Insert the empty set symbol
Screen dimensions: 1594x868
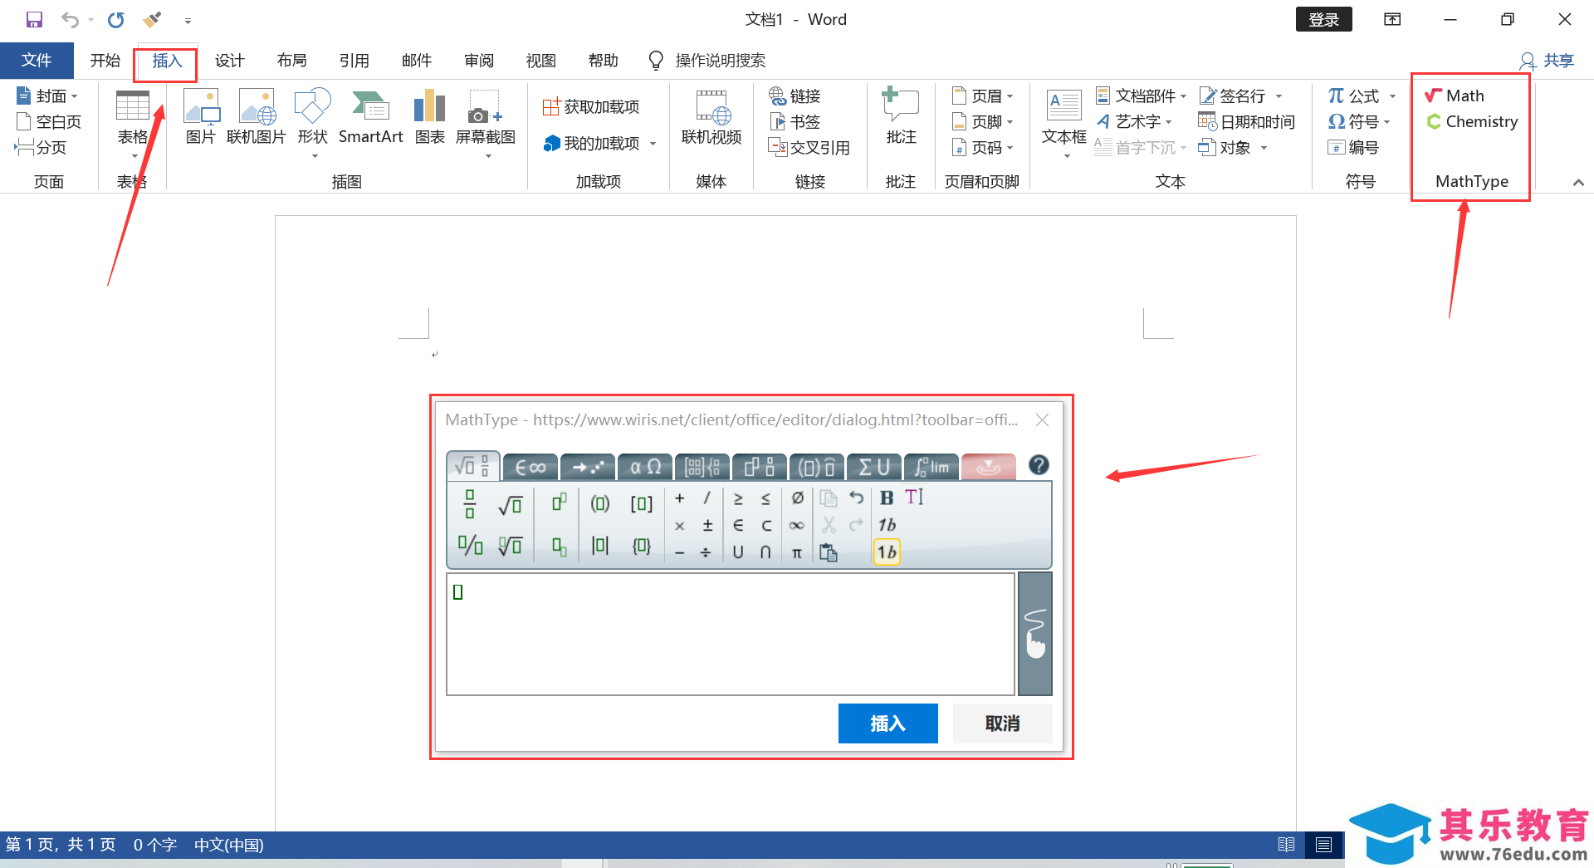click(x=797, y=498)
